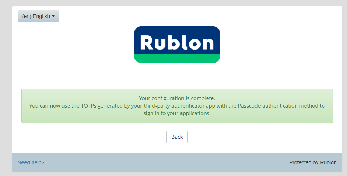
Task: Click the horizontal divider below the logo
Action: (x=177, y=71)
